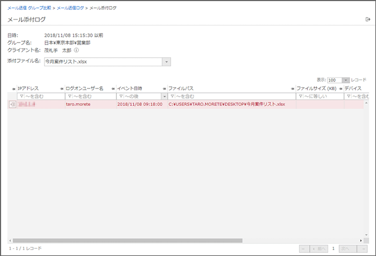376x256 pixels.
Task: Click the exit icon at top right
Action: coord(368,19)
